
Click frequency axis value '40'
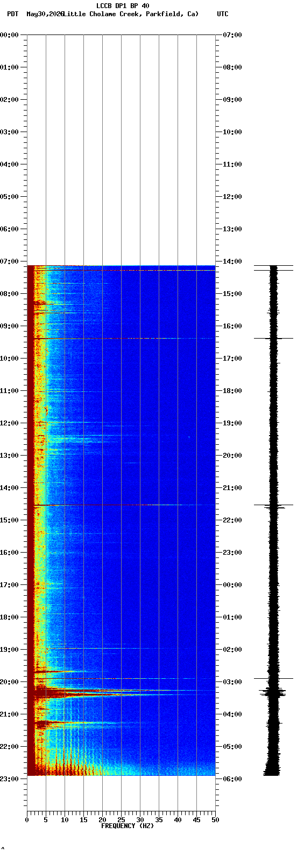[178, 820]
